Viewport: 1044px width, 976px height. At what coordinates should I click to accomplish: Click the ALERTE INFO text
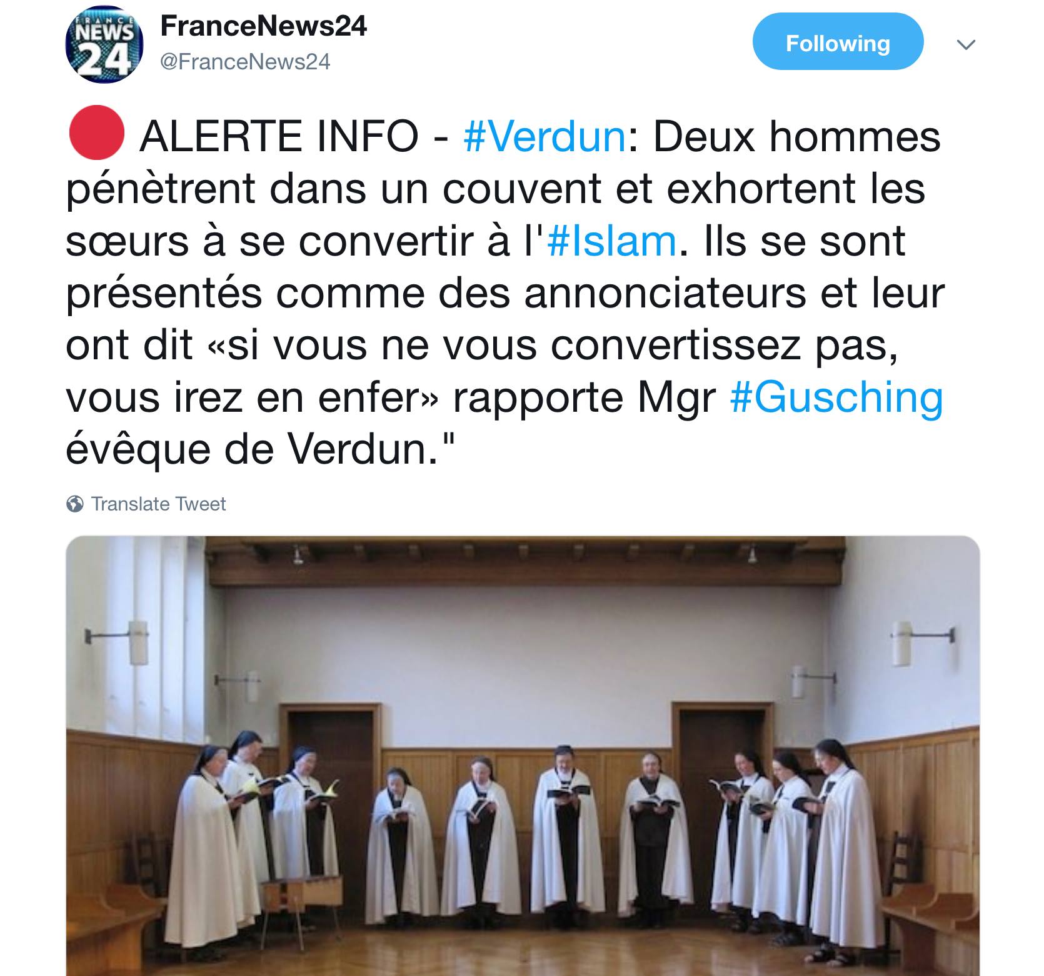click(278, 136)
